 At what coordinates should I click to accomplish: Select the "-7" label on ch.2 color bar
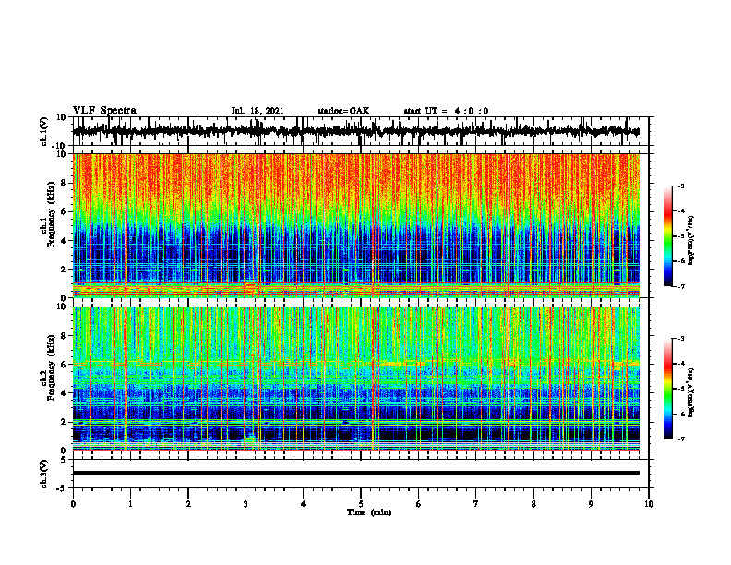681,439
